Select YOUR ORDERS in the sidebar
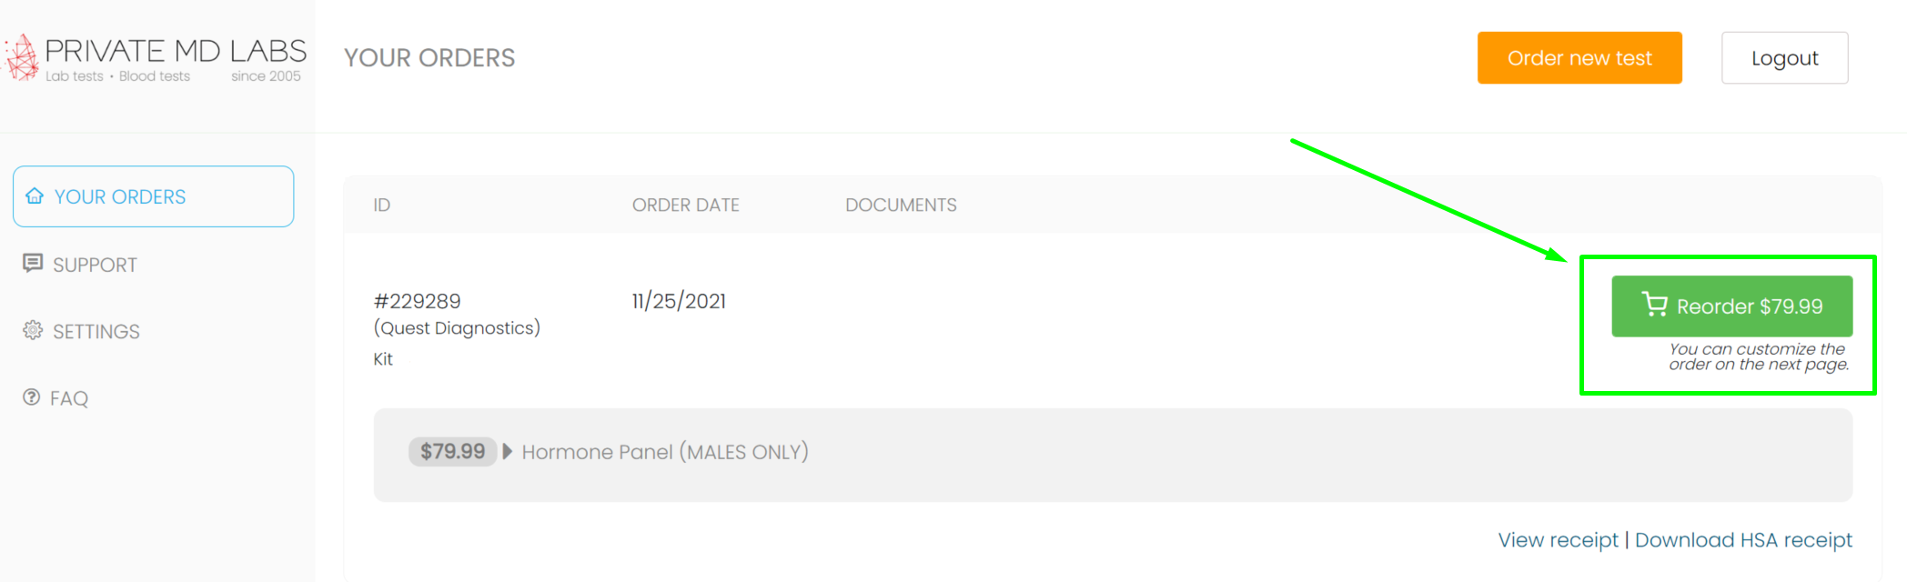1907x582 pixels. [x=119, y=196]
